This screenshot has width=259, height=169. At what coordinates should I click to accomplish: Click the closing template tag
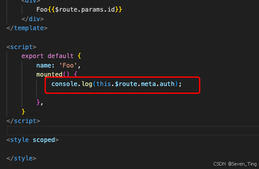coord(27,28)
